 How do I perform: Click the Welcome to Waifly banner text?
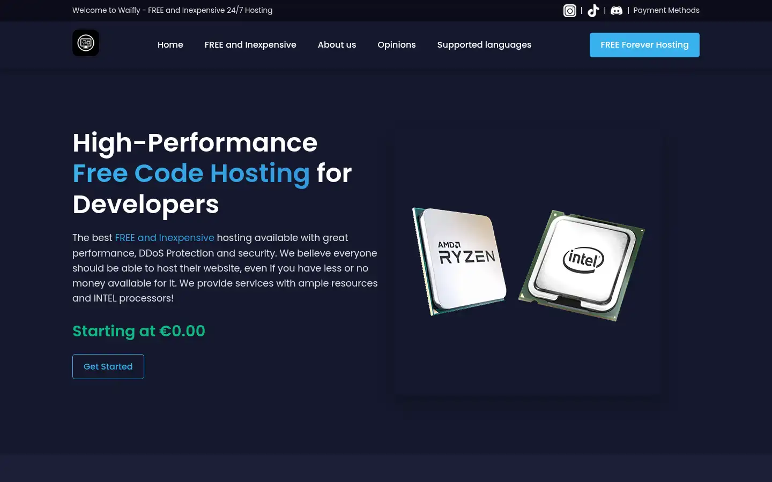[173, 10]
